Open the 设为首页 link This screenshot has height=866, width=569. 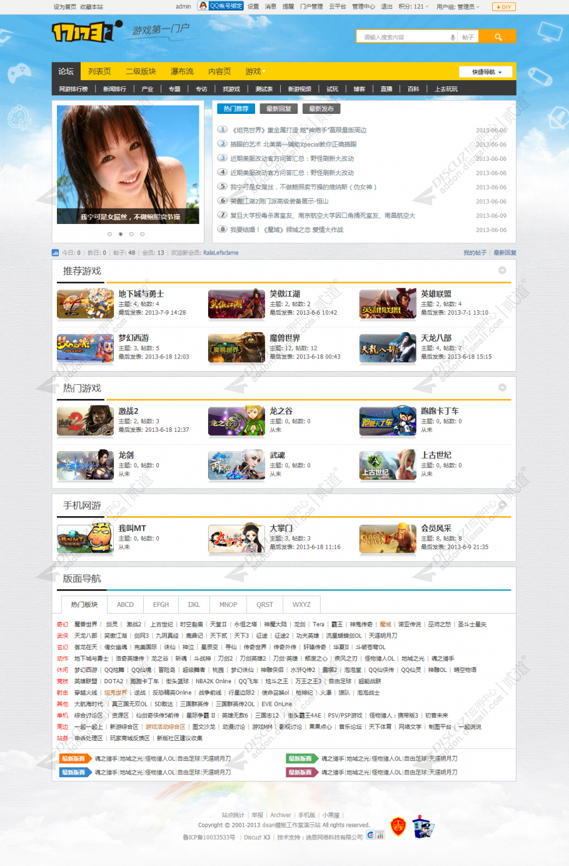pos(65,7)
